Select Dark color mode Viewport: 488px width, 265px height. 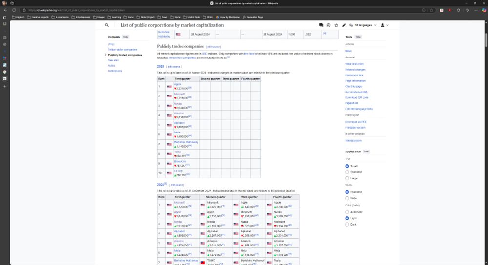pos(347,224)
